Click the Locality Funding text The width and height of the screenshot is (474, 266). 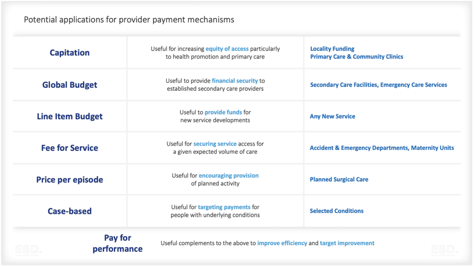332,48
